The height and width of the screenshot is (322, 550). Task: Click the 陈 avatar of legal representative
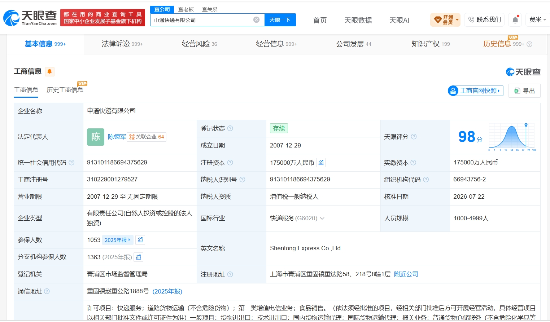pos(96,137)
